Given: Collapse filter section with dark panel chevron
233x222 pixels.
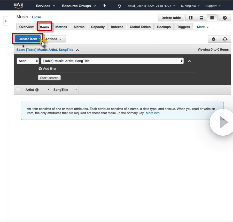Looking at the screenshot, I should click(189, 61).
